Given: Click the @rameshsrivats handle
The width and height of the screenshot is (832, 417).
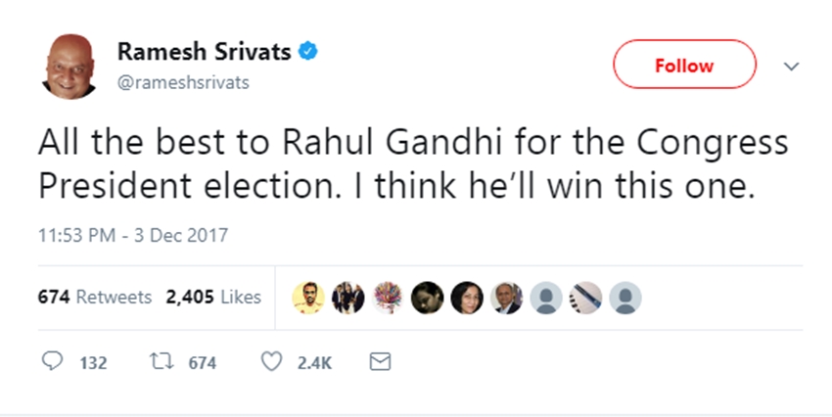Looking at the screenshot, I should [x=182, y=82].
